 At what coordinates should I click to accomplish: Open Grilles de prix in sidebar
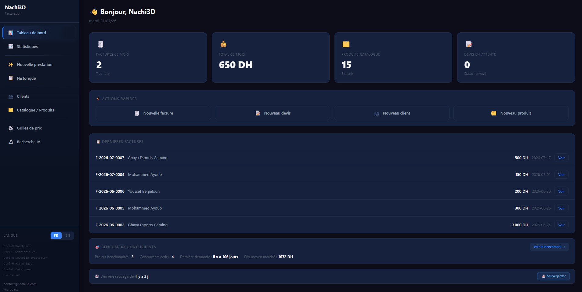point(39,128)
